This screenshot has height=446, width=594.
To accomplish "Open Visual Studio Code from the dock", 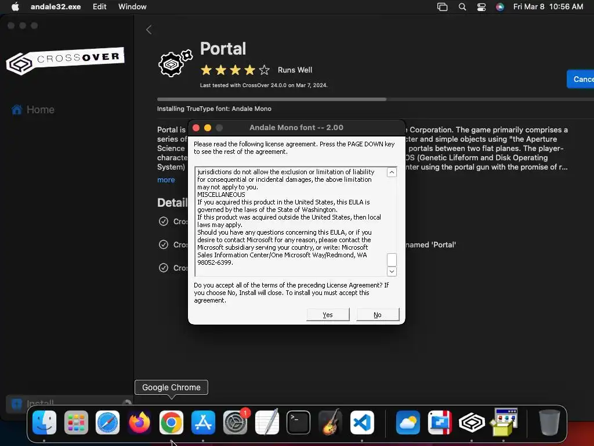I will pos(362,422).
